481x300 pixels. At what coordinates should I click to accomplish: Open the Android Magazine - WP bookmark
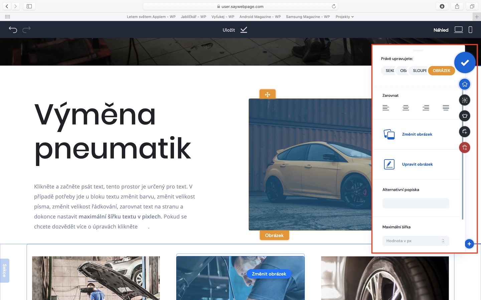[x=260, y=17]
